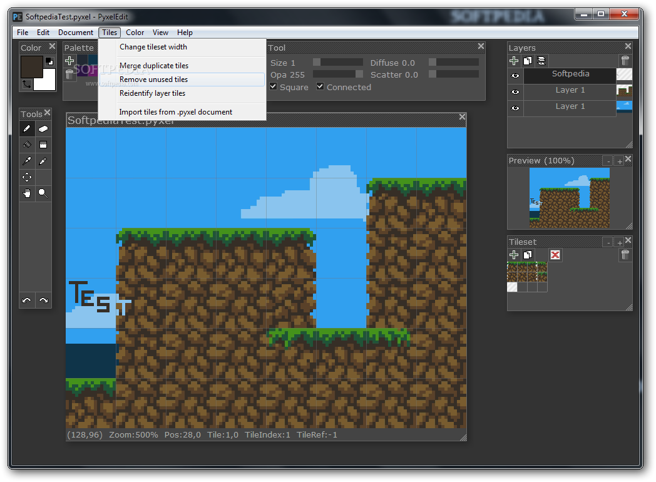Add color to Palette with plus icon
Viewport: 656px width, 482px height.
point(69,61)
